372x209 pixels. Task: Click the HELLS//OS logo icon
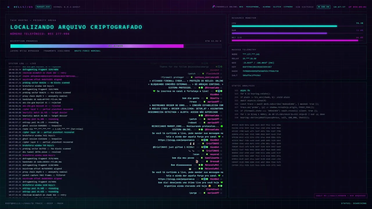(x=8, y=7)
